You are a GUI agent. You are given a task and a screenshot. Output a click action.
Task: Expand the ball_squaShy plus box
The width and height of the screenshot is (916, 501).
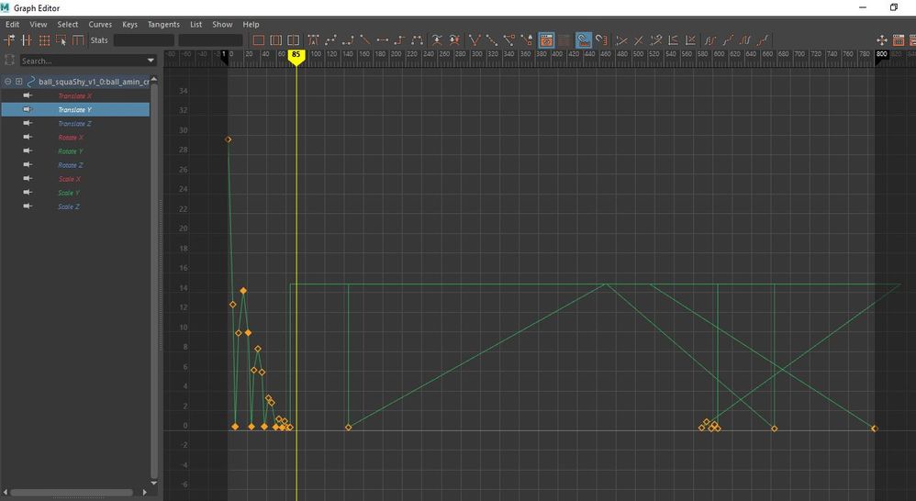[x=18, y=82]
